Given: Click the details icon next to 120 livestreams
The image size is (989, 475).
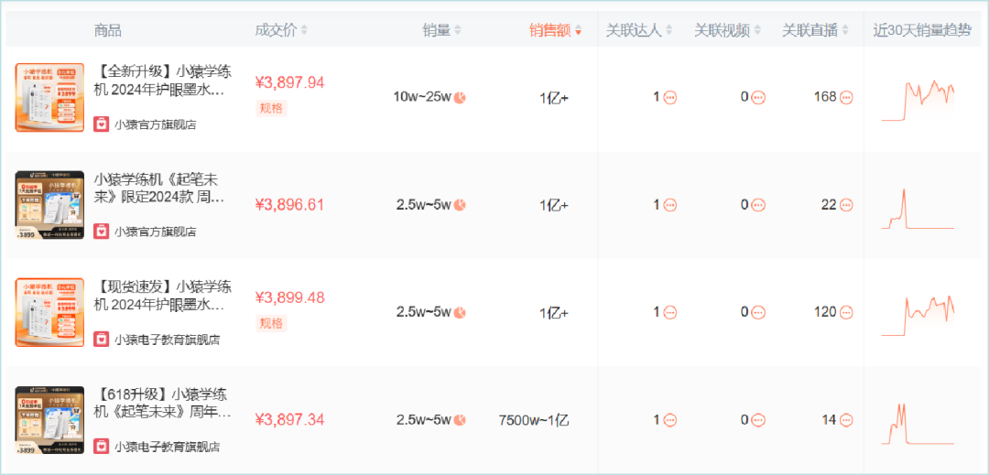Looking at the screenshot, I should click(846, 312).
